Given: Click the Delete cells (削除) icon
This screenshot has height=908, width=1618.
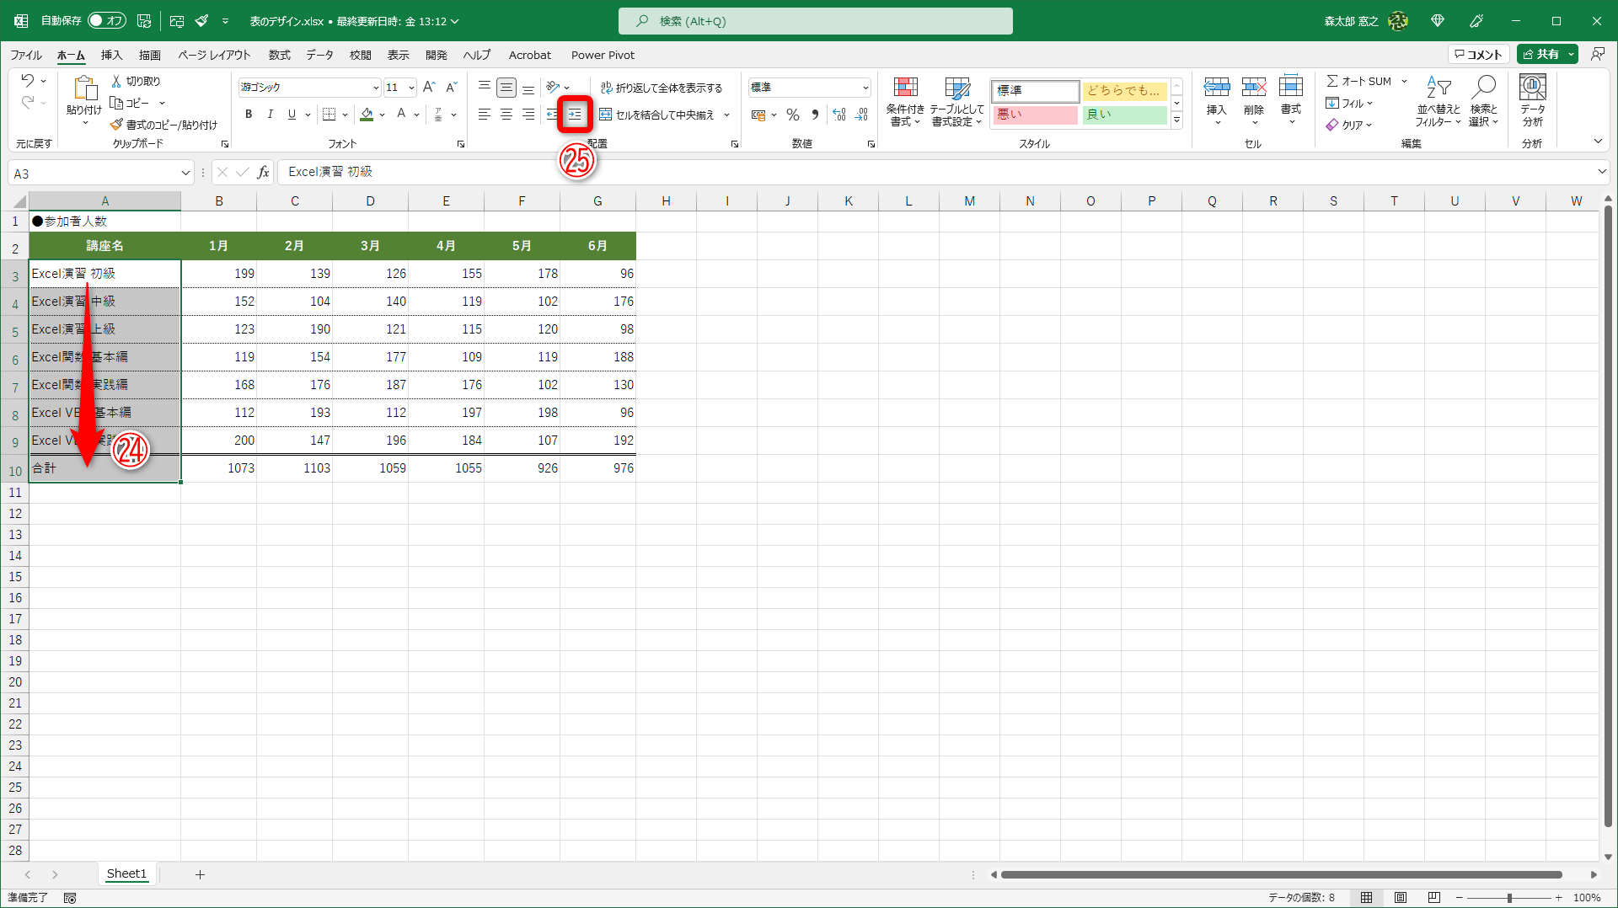Looking at the screenshot, I should pos(1254,88).
